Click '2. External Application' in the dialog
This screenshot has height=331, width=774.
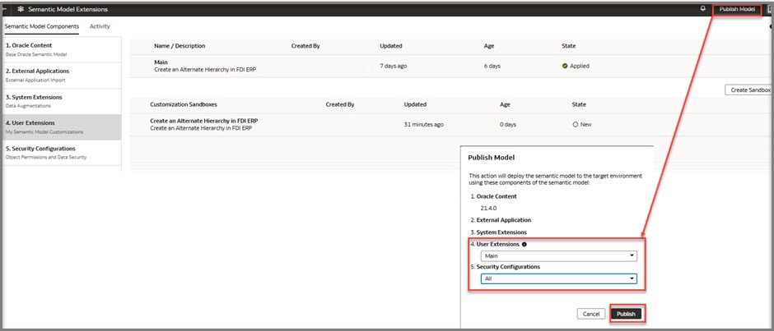[x=501, y=220]
